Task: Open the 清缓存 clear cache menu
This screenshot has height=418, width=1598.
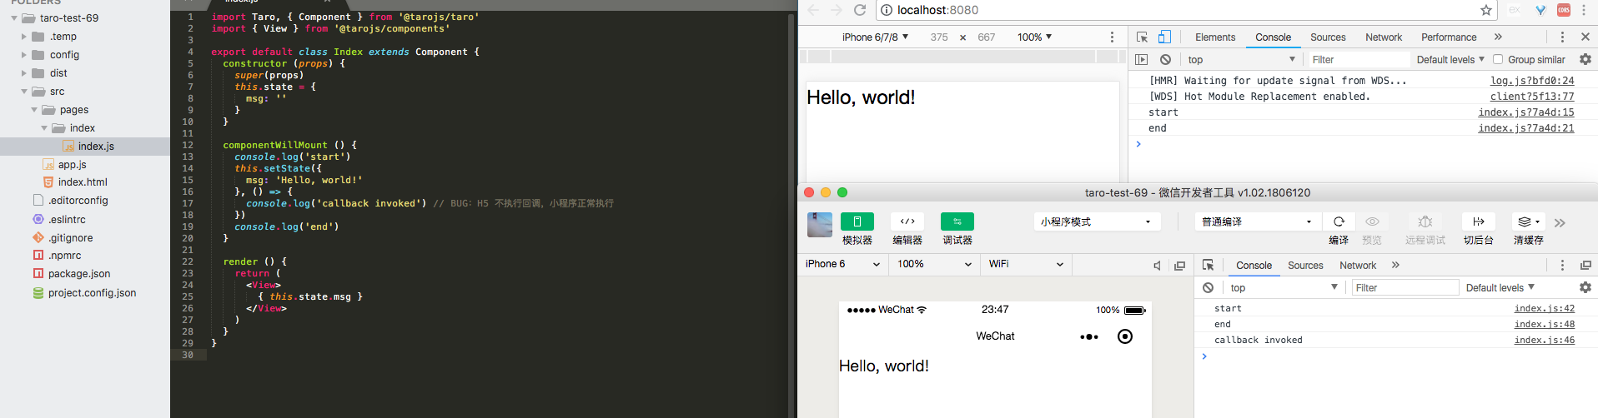Action: coord(1529,221)
